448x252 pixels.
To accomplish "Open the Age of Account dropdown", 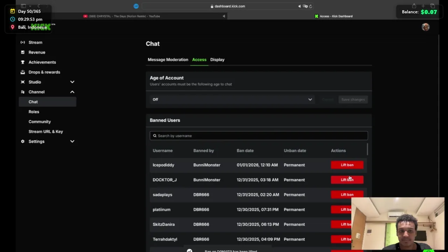I will tap(232, 99).
